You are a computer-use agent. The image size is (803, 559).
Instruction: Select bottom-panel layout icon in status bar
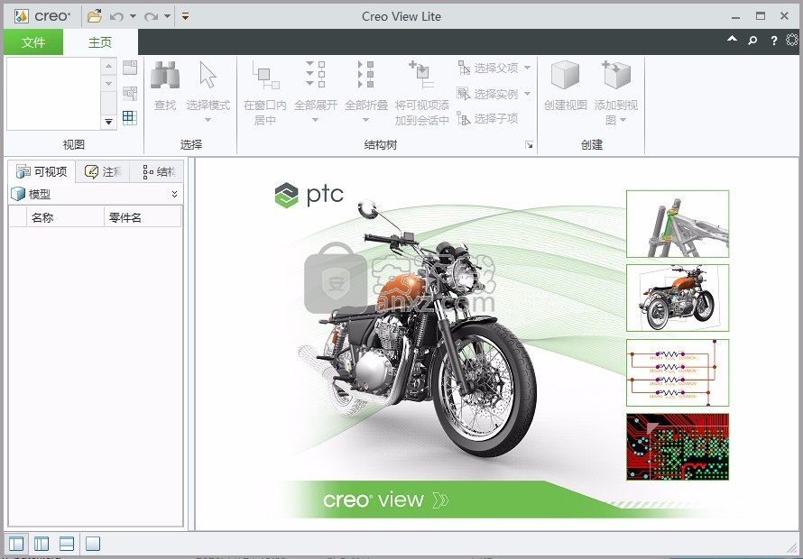[67, 544]
